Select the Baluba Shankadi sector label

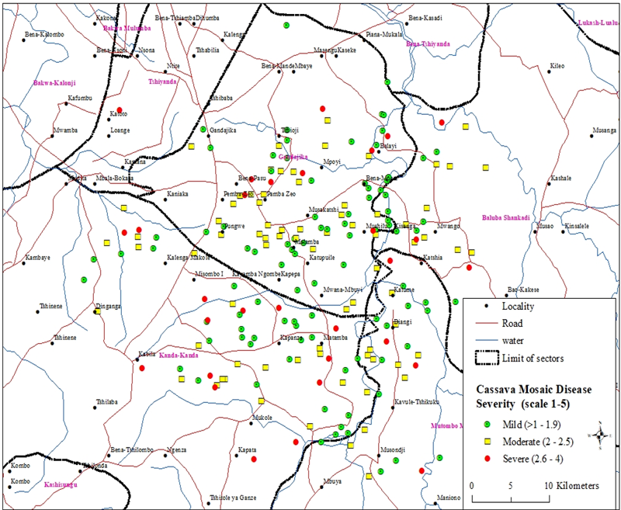tap(505, 217)
